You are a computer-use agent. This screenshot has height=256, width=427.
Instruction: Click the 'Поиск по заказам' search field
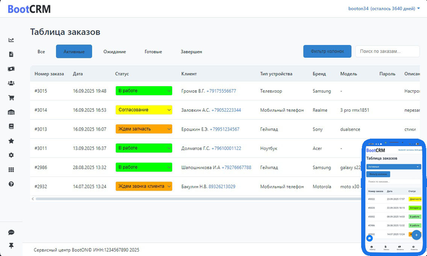click(387, 51)
